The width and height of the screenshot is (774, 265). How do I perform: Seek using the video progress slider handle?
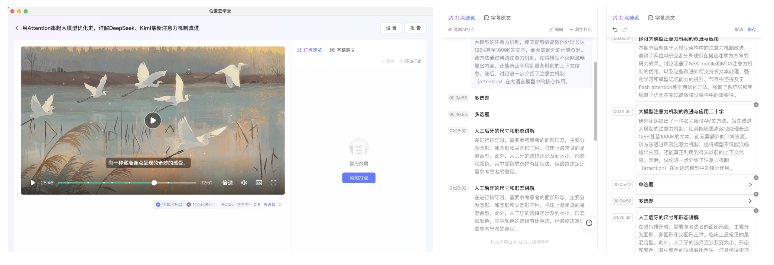pos(154,183)
